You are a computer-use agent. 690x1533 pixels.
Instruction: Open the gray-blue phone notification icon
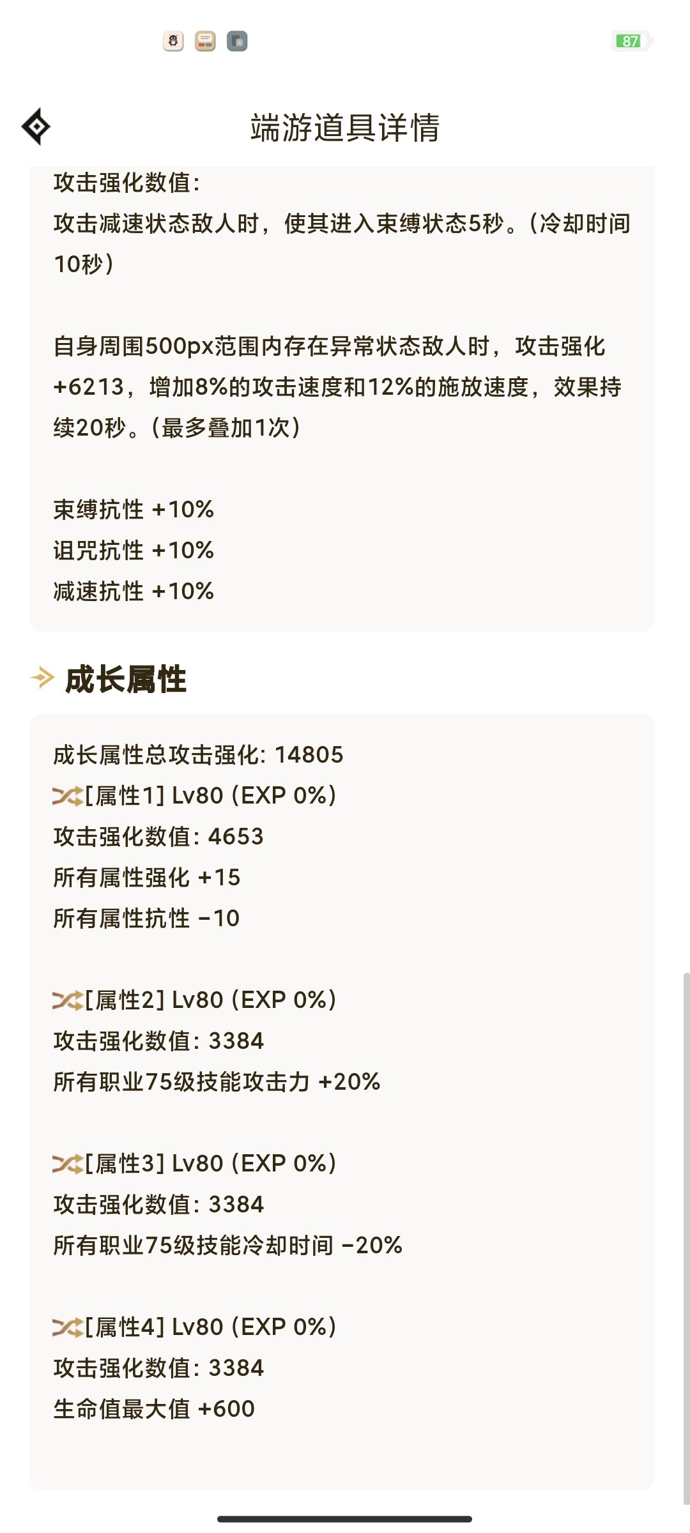(x=237, y=42)
